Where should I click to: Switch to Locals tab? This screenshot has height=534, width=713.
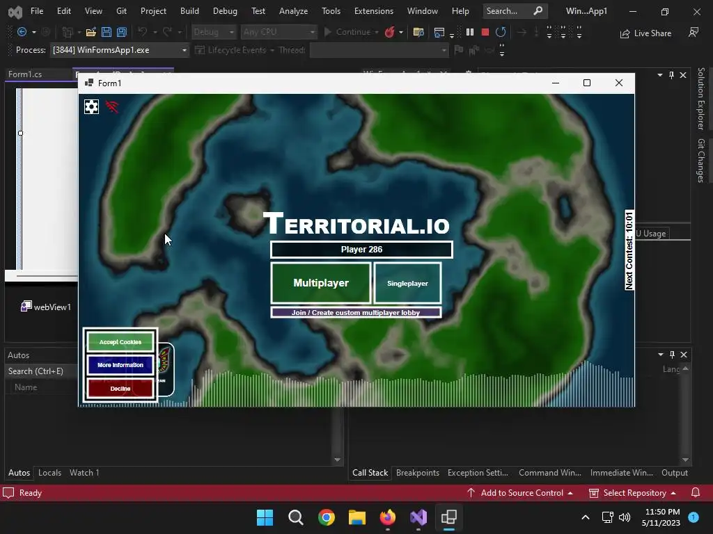[49, 473]
